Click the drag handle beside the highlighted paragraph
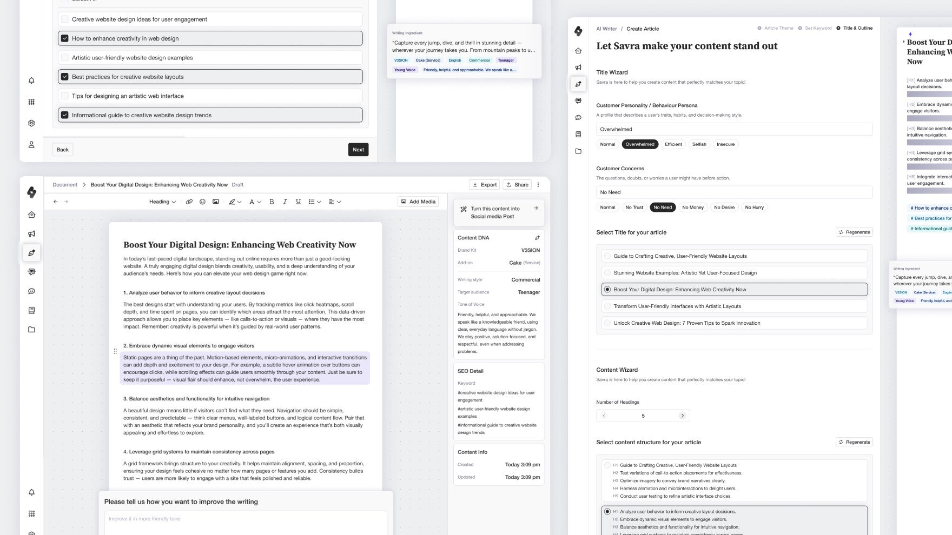This screenshot has width=952, height=535. click(115, 351)
